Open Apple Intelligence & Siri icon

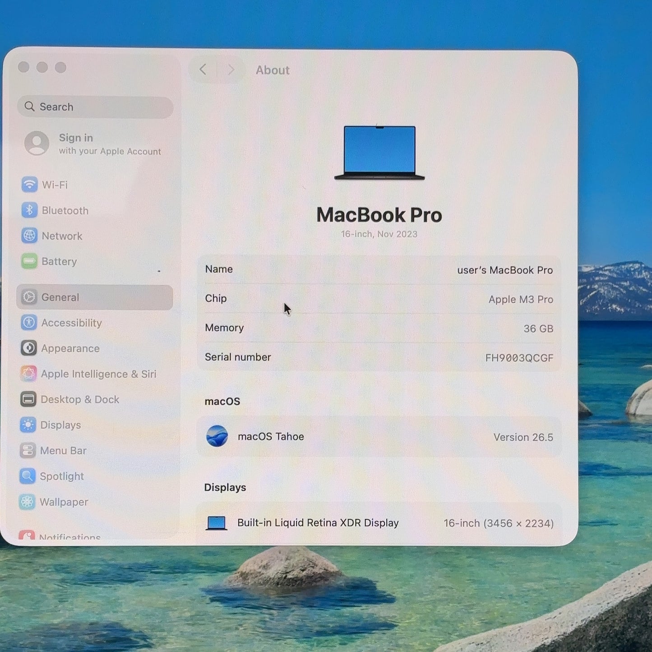click(28, 374)
